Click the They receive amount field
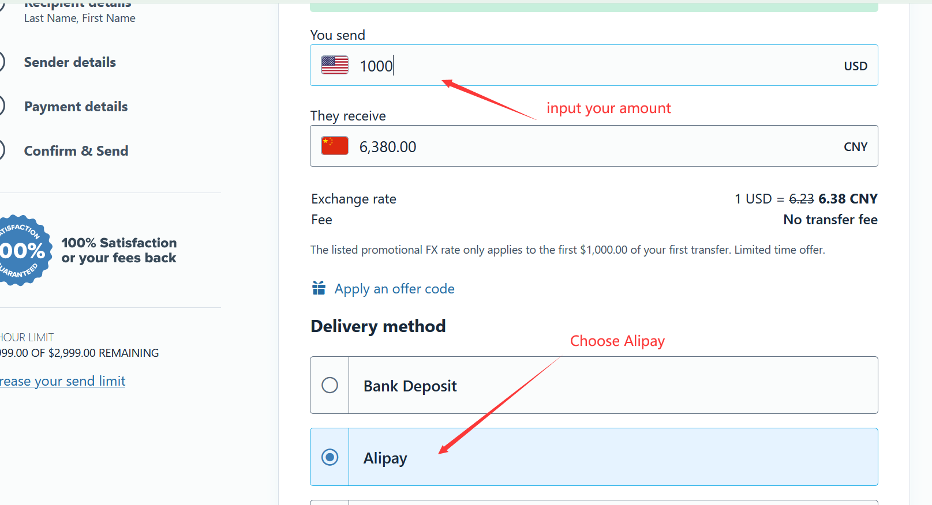This screenshot has width=932, height=505. (x=594, y=146)
